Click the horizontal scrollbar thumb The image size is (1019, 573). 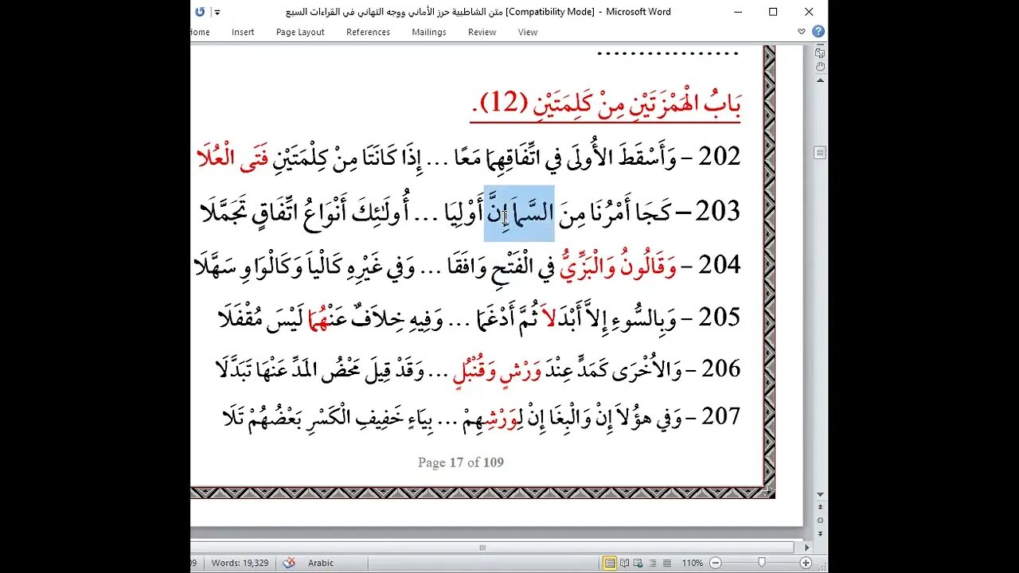pyautogui.click(x=482, y=548)
